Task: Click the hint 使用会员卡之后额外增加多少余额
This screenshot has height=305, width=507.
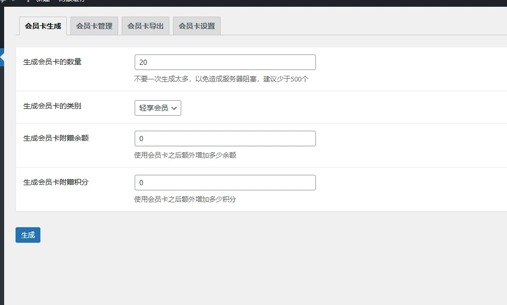Action: 185,155
